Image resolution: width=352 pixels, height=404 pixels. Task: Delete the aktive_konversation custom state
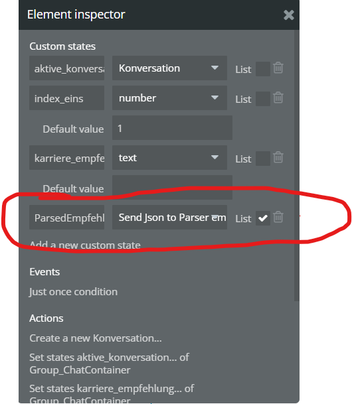click(278, 68)
